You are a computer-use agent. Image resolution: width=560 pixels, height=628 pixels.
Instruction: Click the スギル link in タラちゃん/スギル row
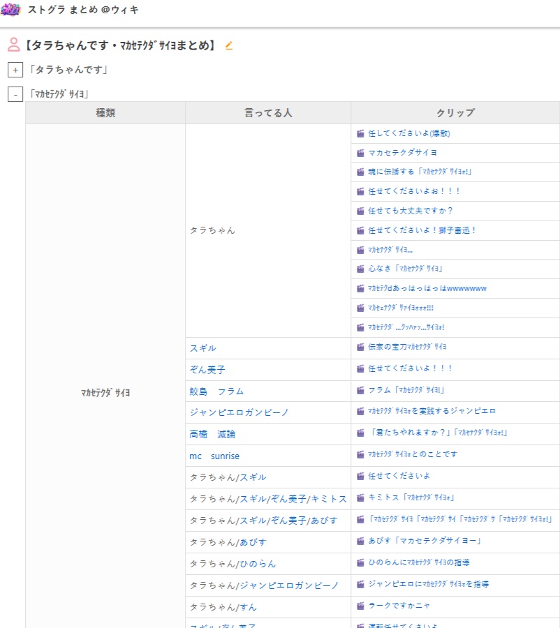click(253, 477)
